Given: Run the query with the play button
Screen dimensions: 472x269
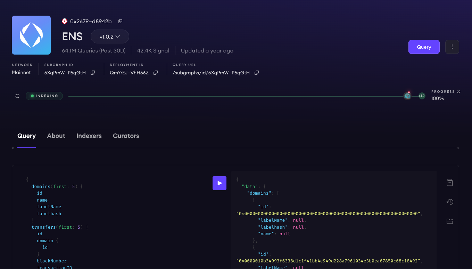Looking at the screenshot, I should tap(220, 183).
